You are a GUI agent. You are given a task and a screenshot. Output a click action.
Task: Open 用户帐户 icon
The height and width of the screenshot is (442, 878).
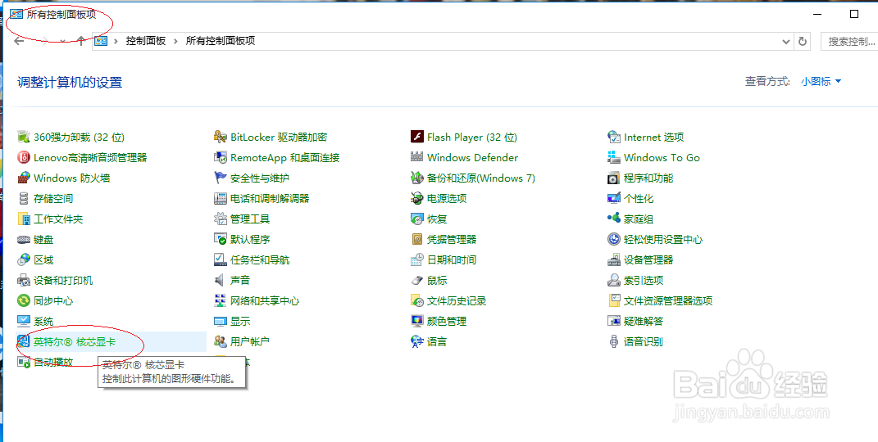220,341
